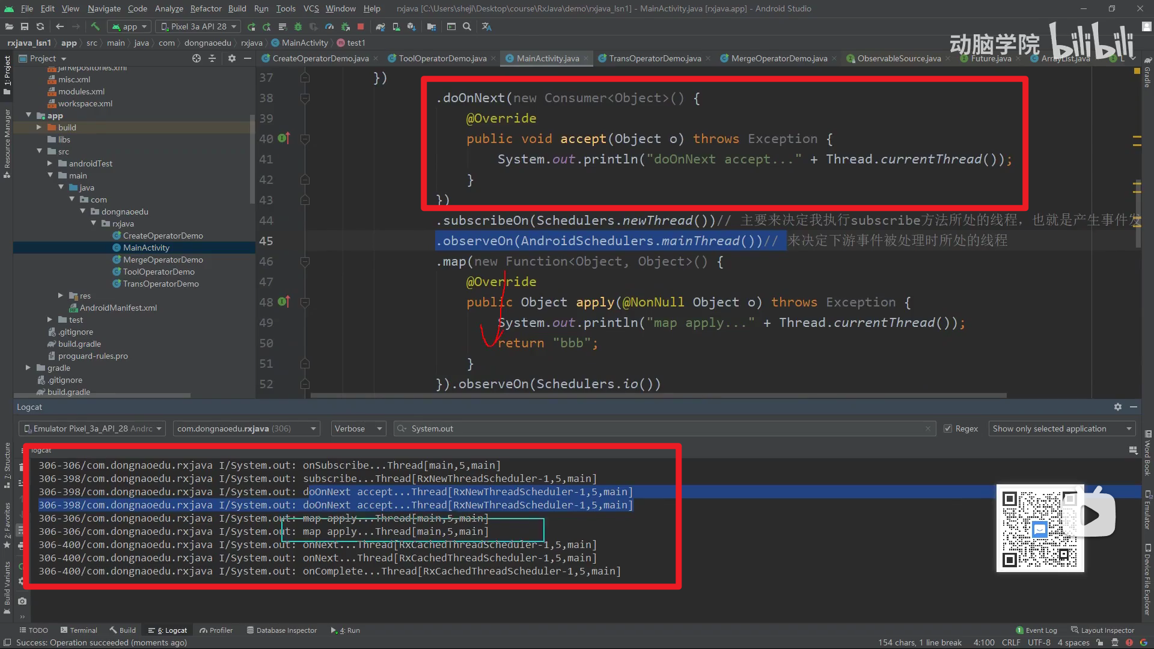This screenshot has width=1154, height=649.
Task: Open the Logcat Emulator device dropdown
Action: click(x=93, y=428)
